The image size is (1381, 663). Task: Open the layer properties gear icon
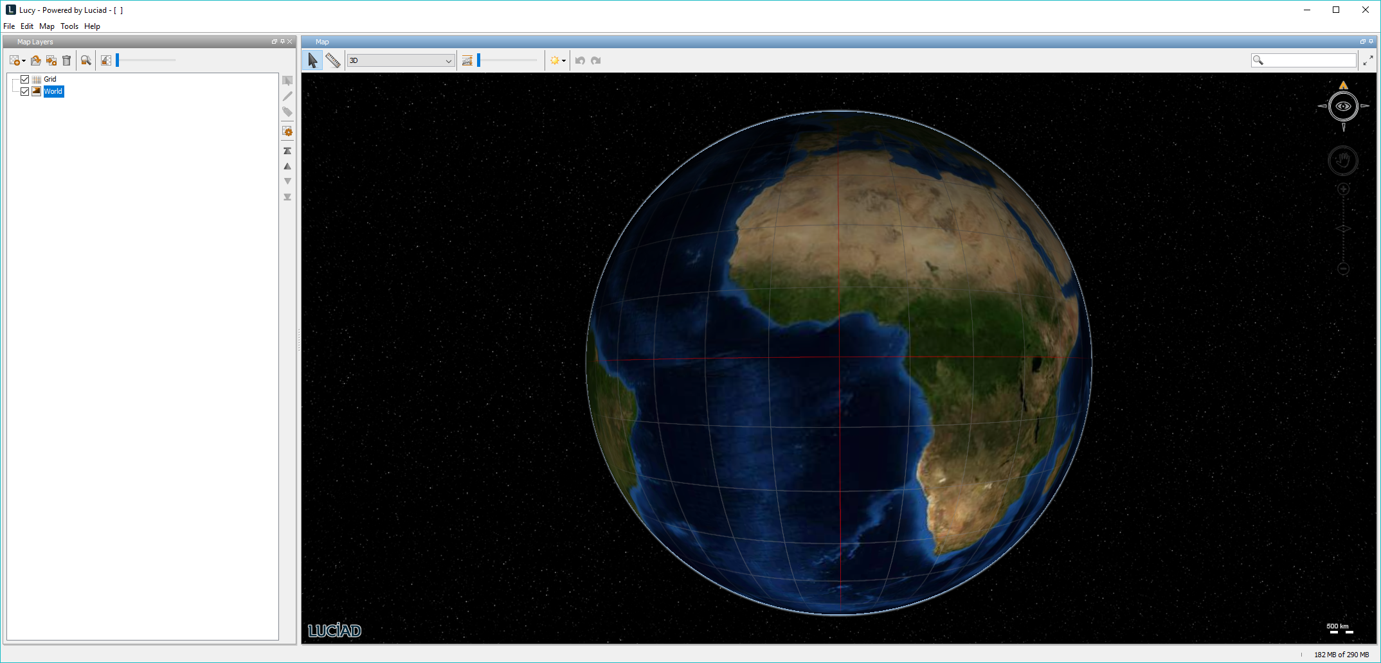click(x=287, y=132)
